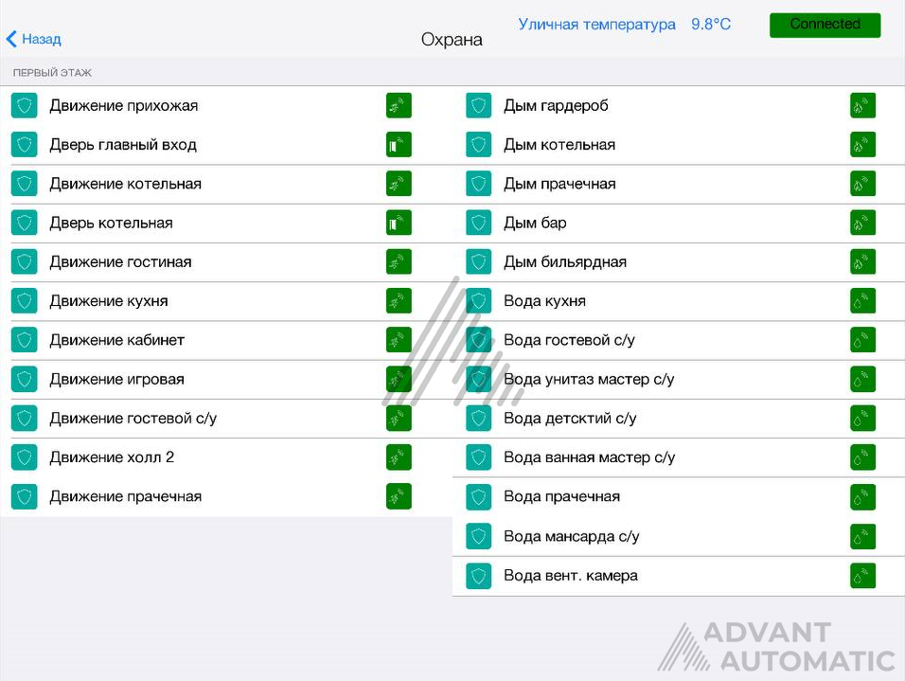The image size is (905, 681).
Task: Tap the water leak icon for Вода прачечная
Action: click(x=862, y=496)
